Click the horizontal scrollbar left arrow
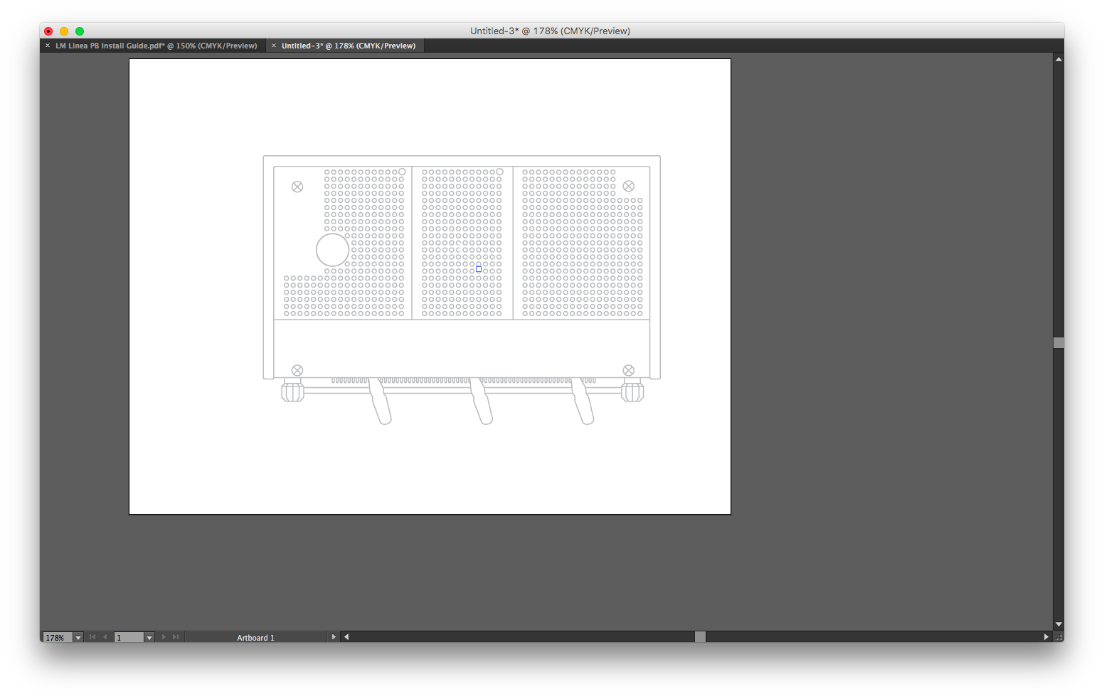The width and height of the screenshot is (1104, 699). pyautogui.click(x=346, y=637)
